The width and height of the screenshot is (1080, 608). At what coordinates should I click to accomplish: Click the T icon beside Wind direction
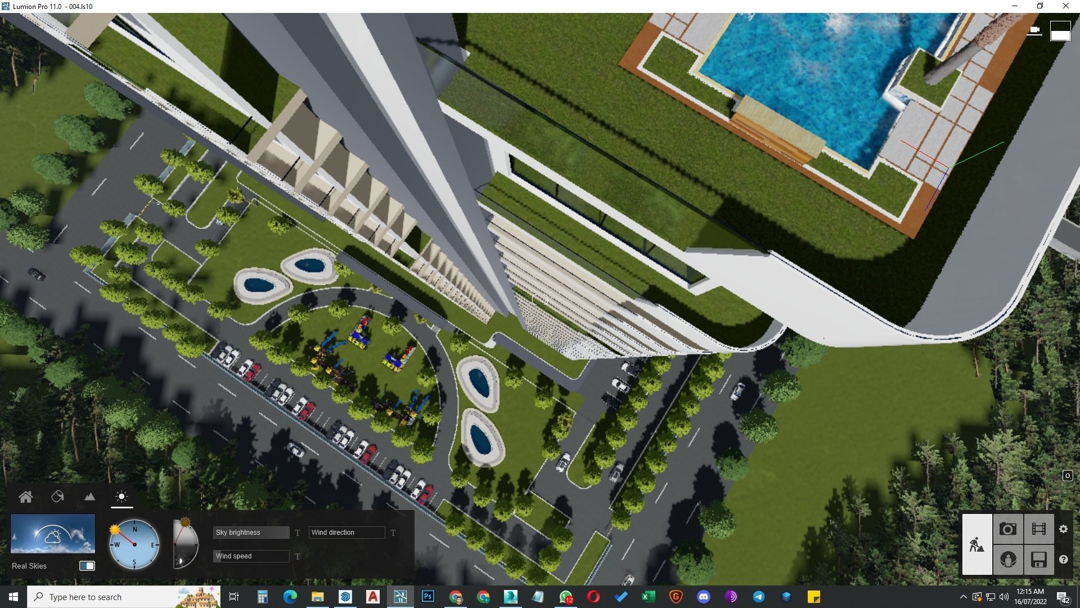click(x=393, y=533)
